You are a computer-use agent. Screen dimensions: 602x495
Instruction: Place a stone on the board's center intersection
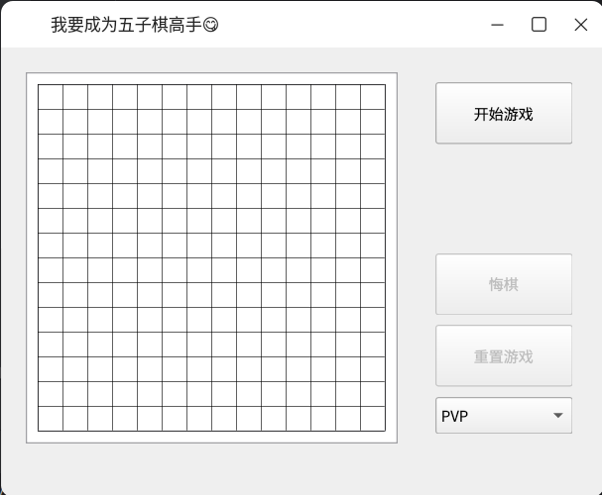pos(211,257)
